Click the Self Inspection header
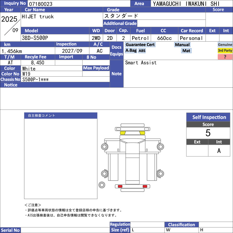Screen dimensions: 233x233 208,117
